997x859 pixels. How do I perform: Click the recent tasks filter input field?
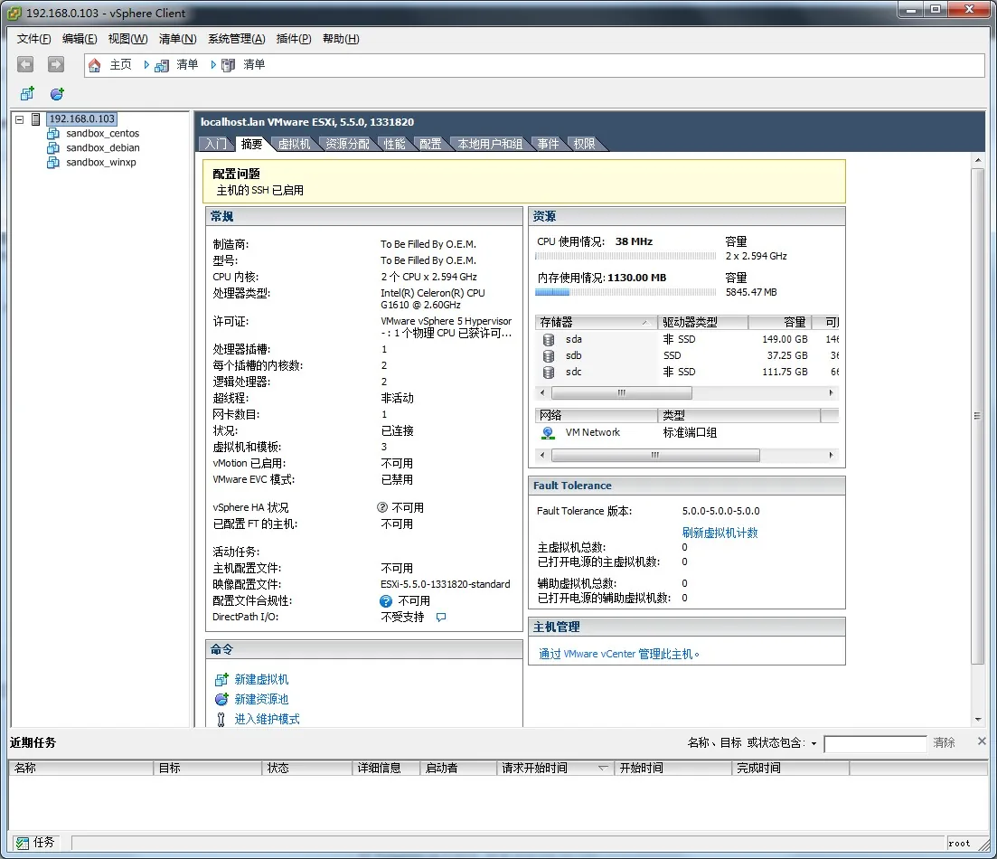point(875,744)
